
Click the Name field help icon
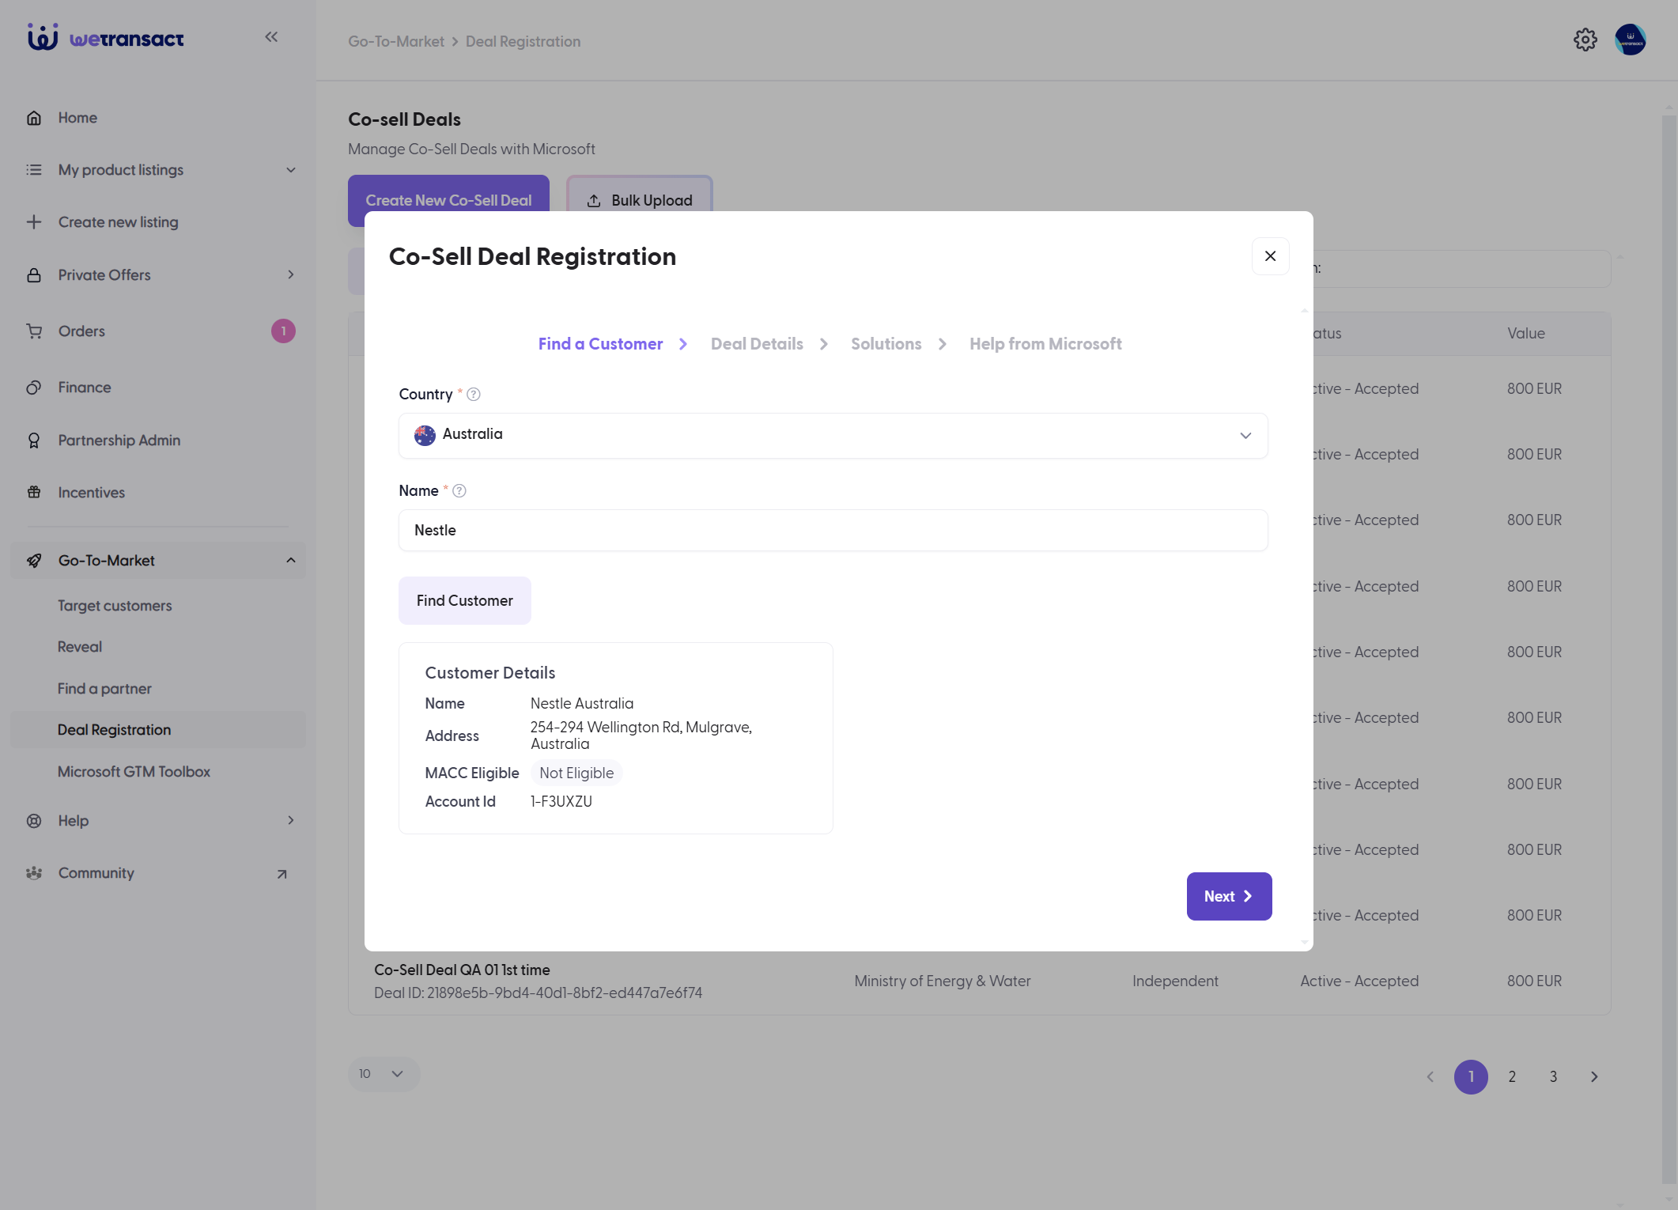coord(459,491)
